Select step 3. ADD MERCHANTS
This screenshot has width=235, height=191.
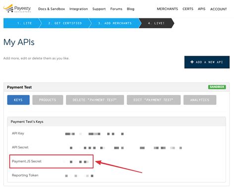(x=115, y=23)
